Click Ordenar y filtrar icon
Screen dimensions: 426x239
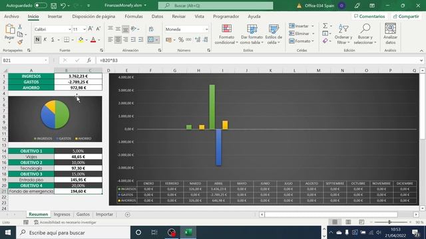coord(343,29)
